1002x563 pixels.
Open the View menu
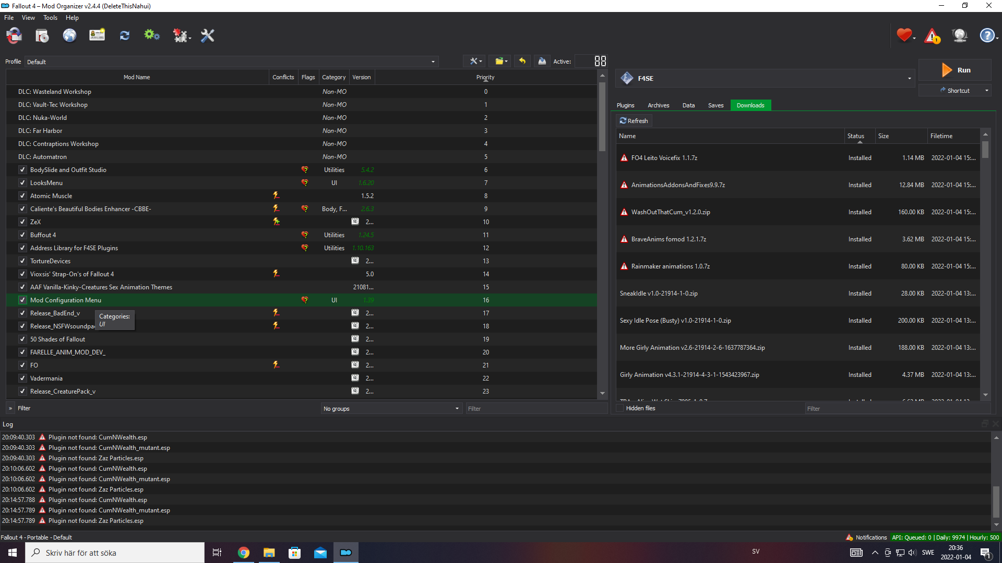28,18
